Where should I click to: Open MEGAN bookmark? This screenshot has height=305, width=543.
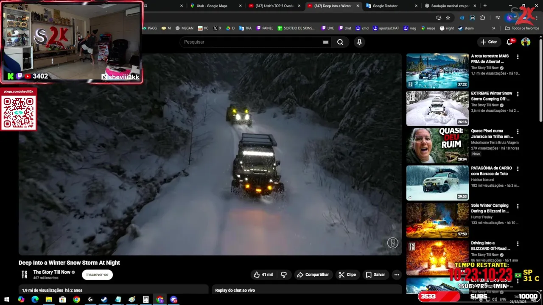[184, 28]
